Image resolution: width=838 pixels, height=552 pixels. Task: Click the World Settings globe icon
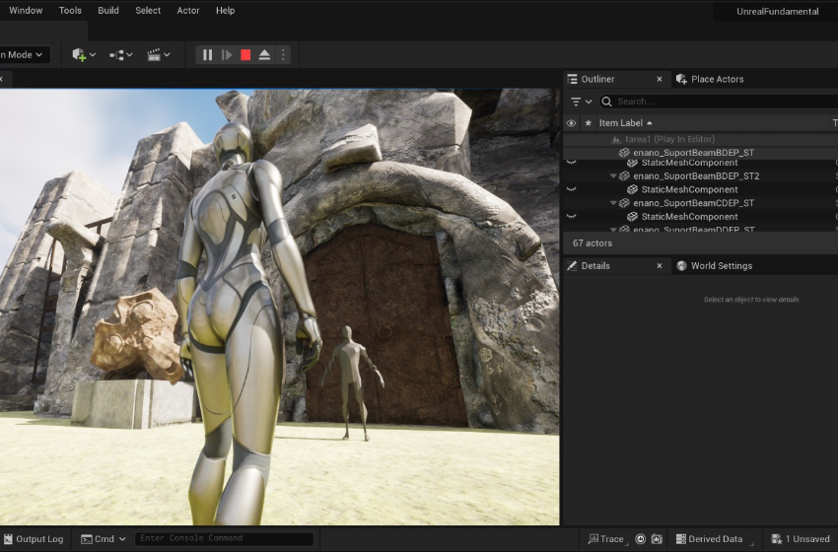click(681, 265)
